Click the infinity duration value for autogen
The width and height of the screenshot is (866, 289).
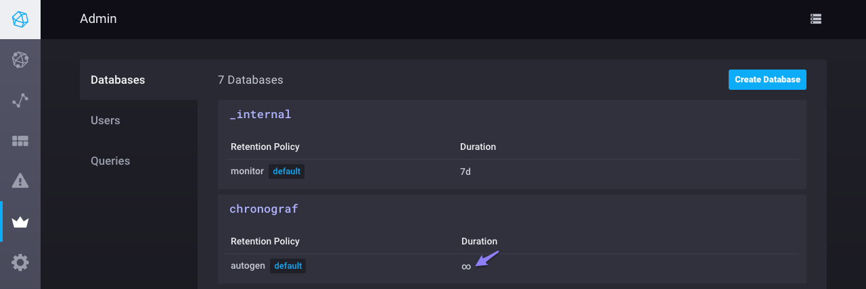466,267
